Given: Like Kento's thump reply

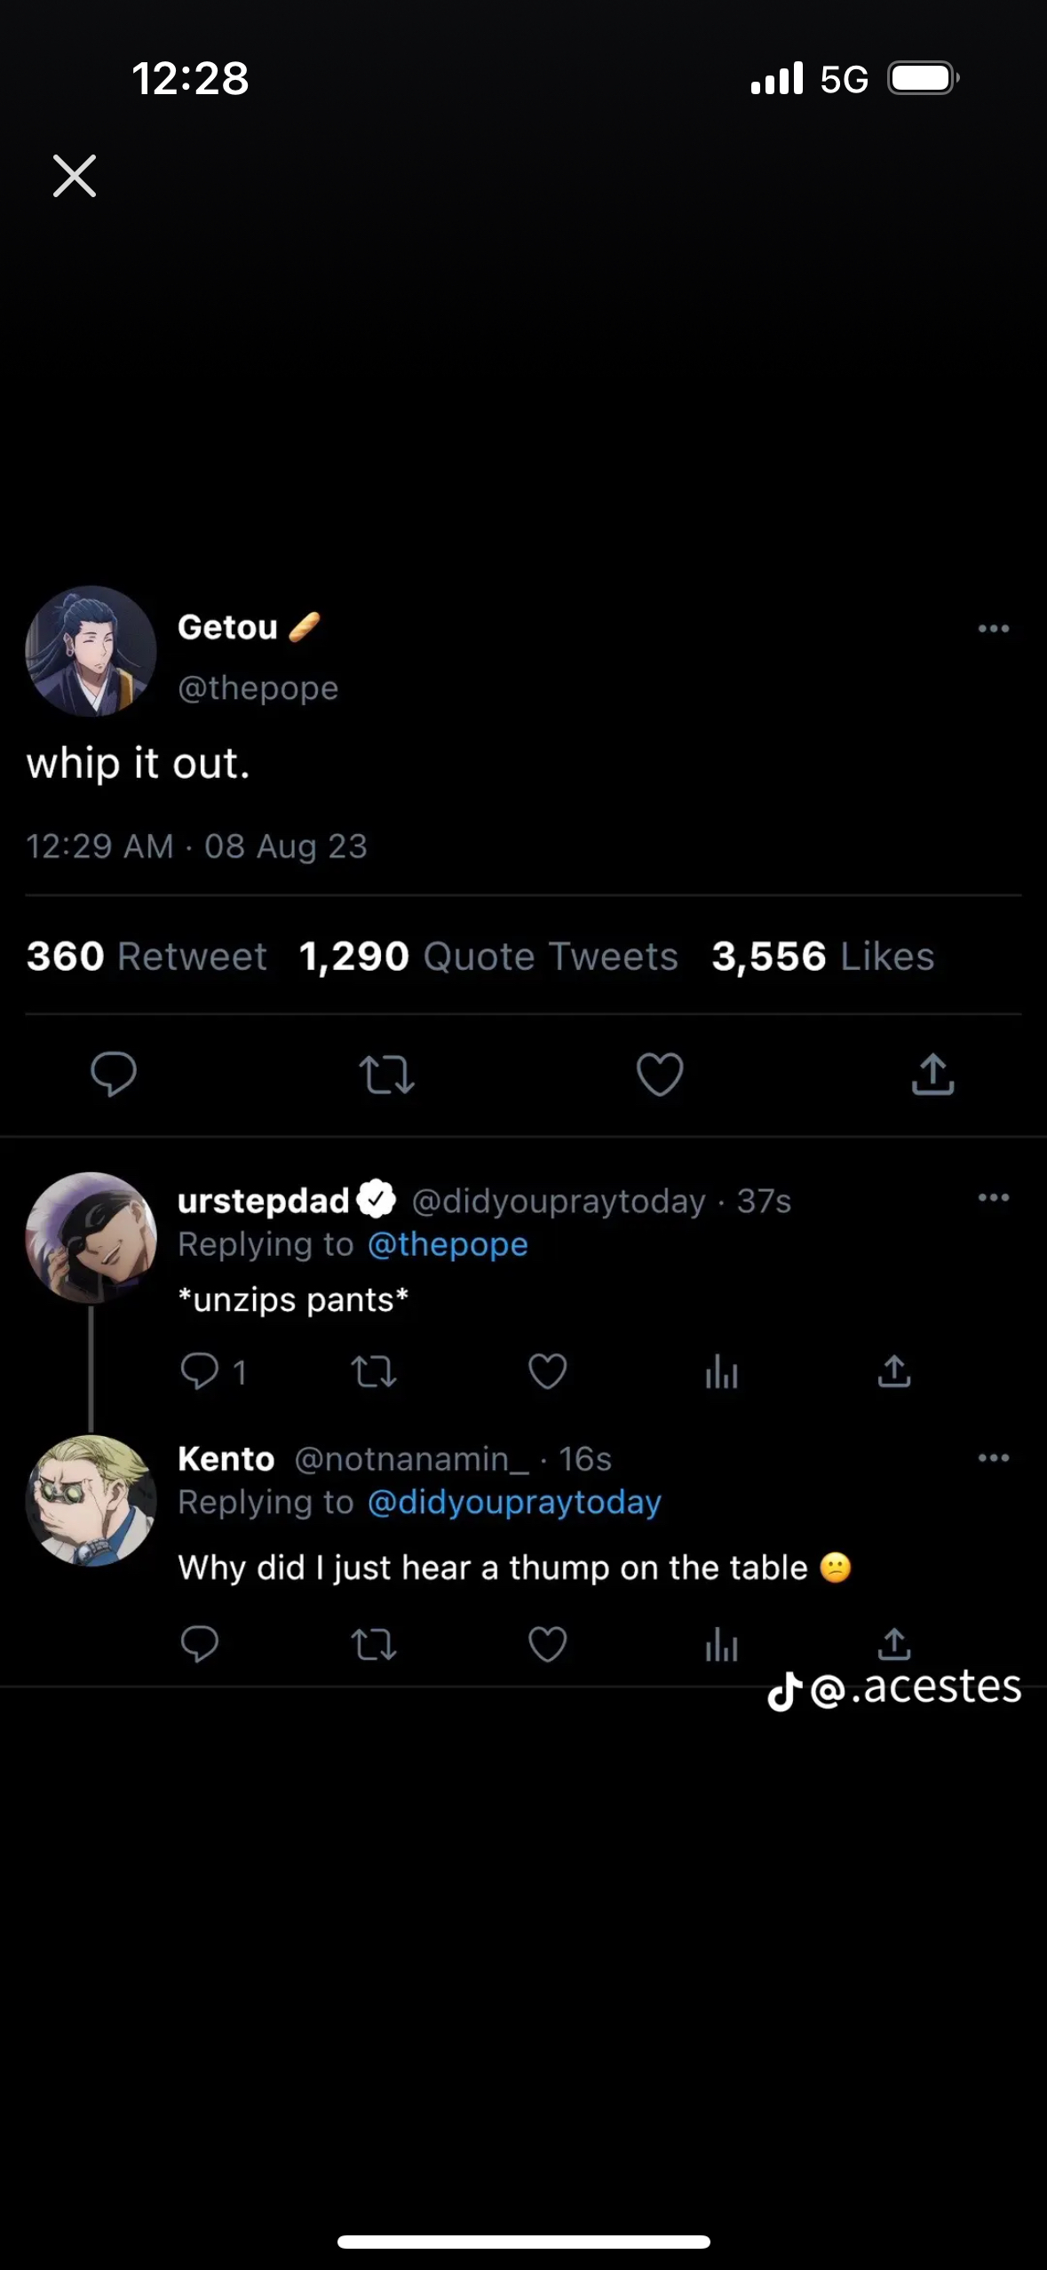Looking at the screenshot, I should (547, 1644).
